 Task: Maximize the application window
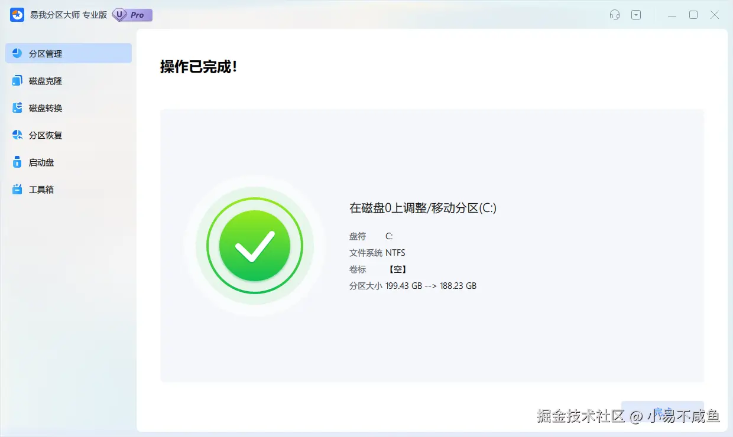(x=693, y=15)
